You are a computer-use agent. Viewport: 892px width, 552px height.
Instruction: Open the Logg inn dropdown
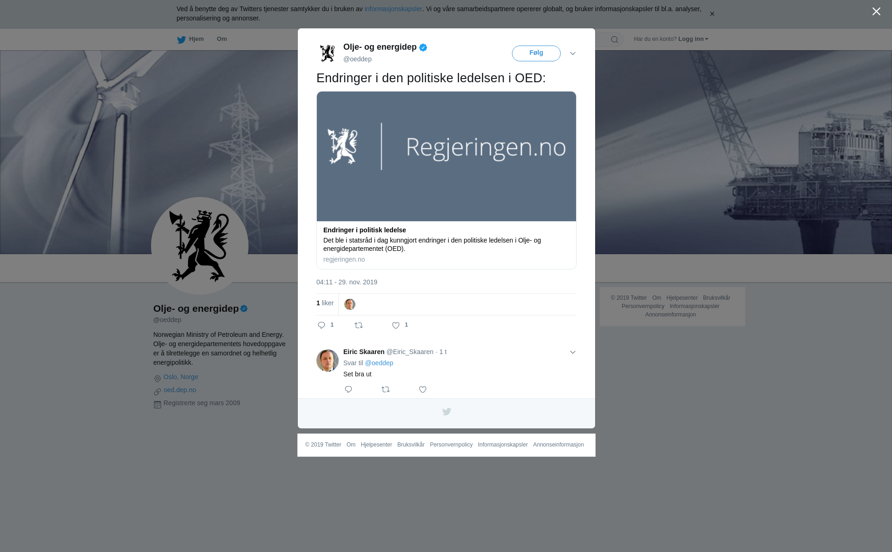tap(693, 39)
